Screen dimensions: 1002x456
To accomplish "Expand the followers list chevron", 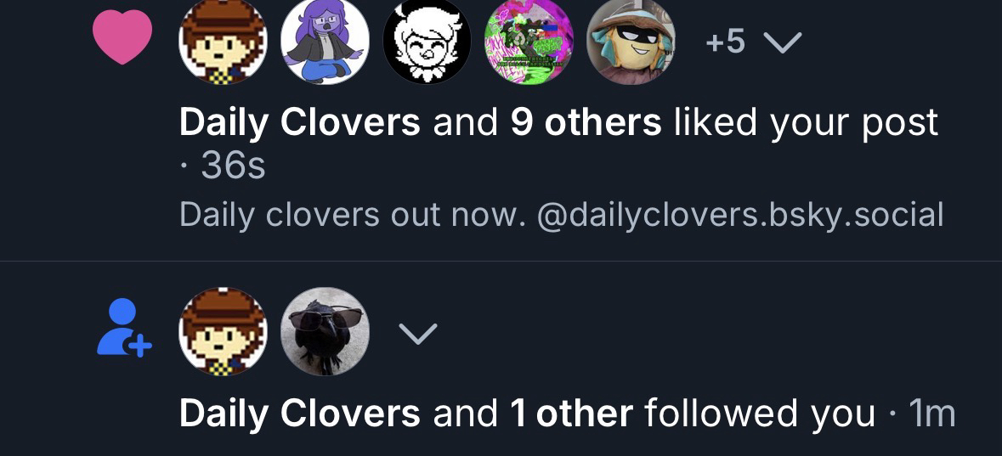I will (x=418, y=333).
